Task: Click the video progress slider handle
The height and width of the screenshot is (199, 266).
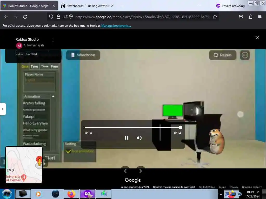Action: 181,127
